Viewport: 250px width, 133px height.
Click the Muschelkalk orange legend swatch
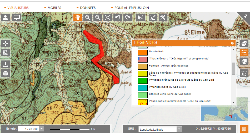[x=143, y=52]
